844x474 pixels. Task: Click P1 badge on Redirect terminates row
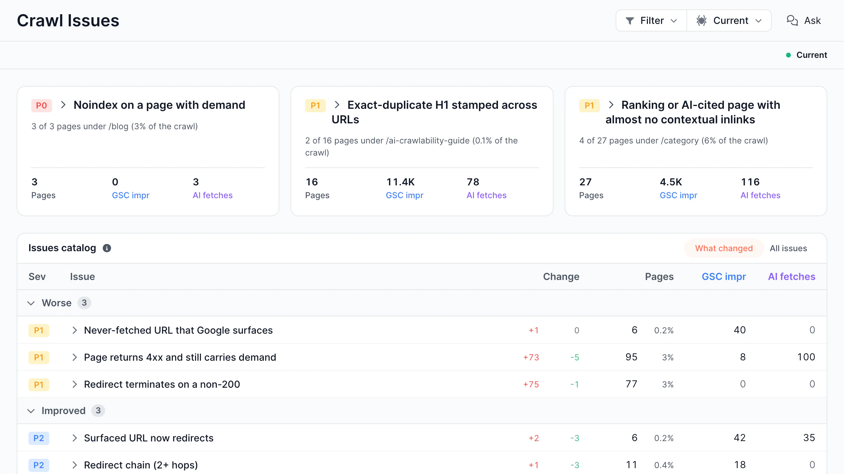click(x=39, y=384)
